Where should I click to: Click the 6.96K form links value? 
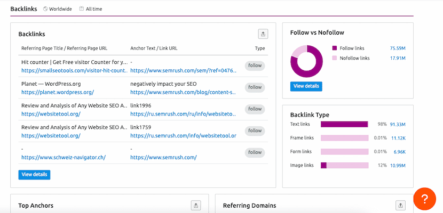(x=400, y=152)
